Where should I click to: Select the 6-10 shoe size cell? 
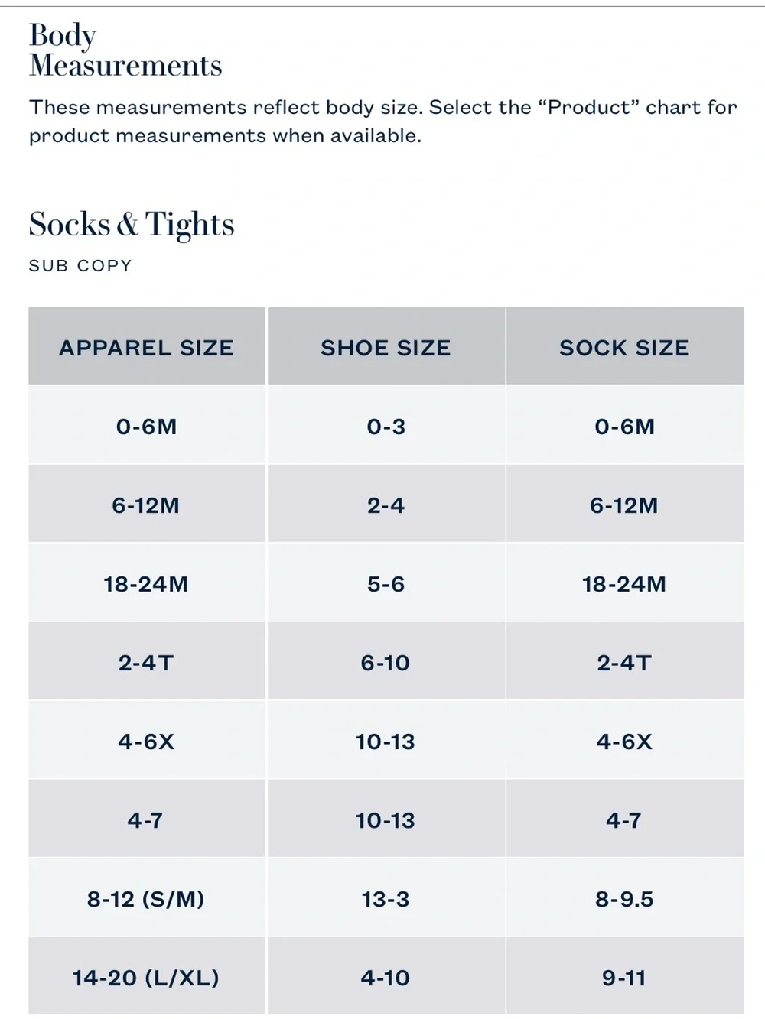(x=386, y=662)
